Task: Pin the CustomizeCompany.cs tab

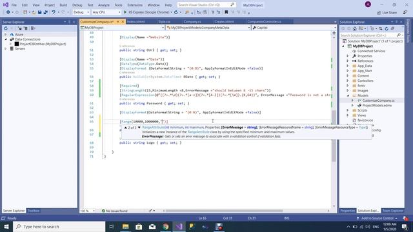Action: pos(117,21)
